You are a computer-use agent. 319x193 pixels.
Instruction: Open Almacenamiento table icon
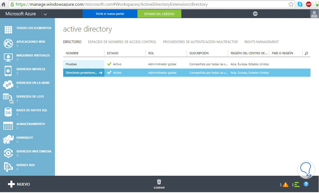[8, 126]
